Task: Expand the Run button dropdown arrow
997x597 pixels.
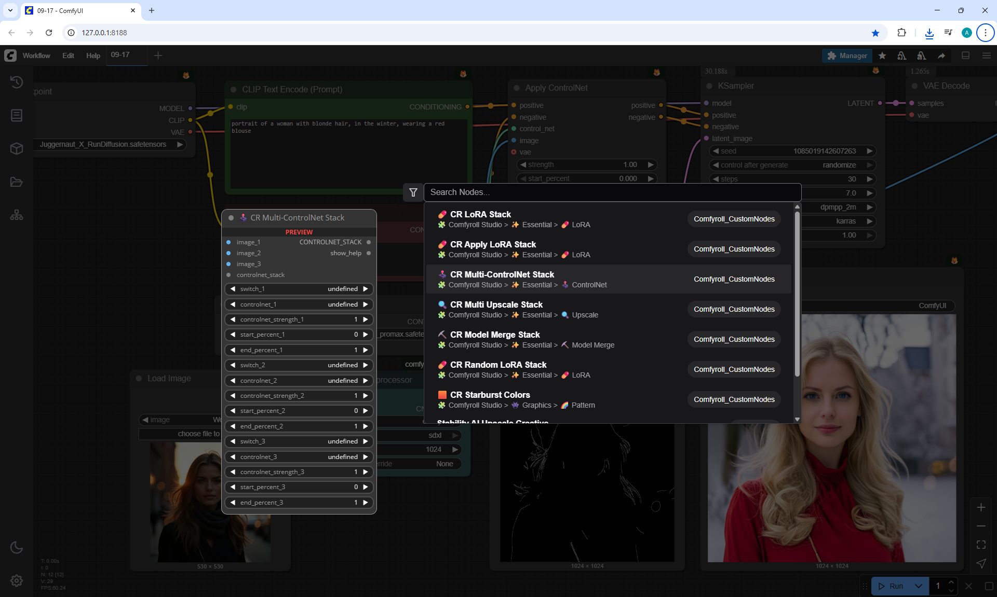Action: (x=918, y=586)
